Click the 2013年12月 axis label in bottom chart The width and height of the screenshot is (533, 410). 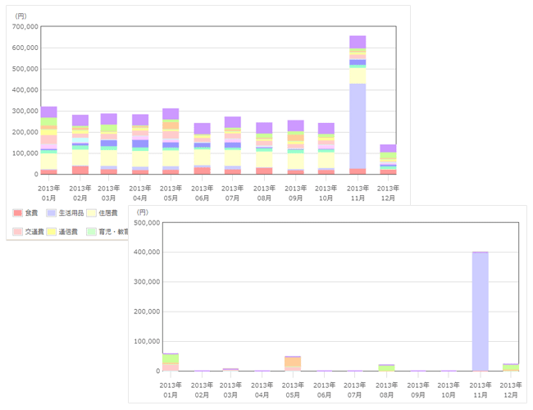point(511,389)
